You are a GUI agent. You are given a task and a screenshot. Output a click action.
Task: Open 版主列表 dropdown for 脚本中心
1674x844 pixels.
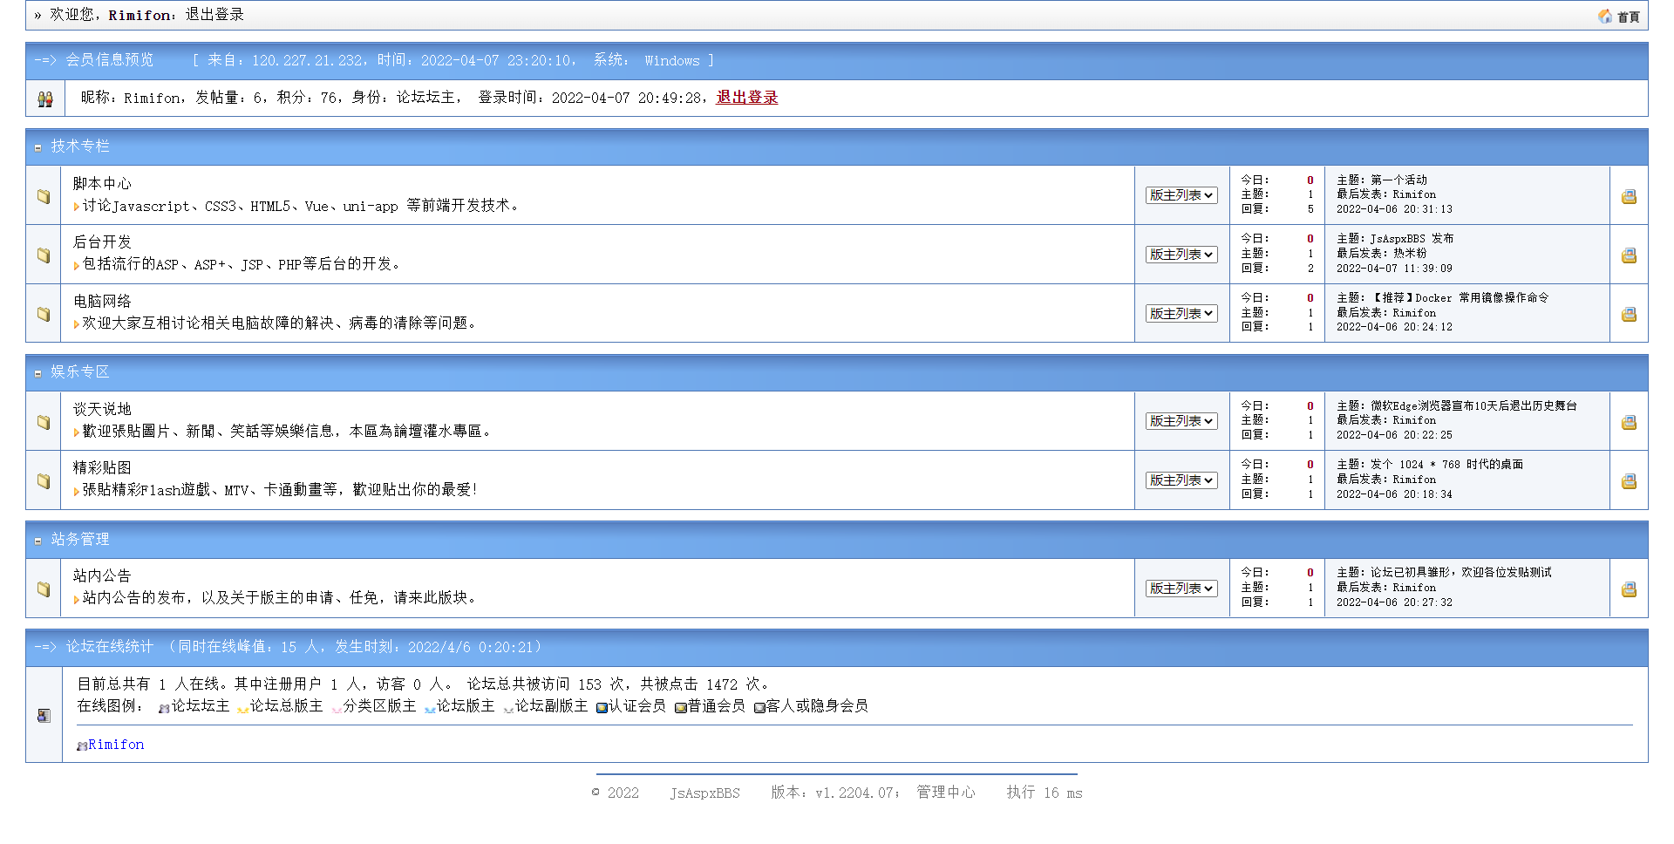coord(1181,195)
